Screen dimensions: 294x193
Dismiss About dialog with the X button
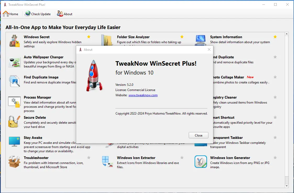tap(209, 49)
